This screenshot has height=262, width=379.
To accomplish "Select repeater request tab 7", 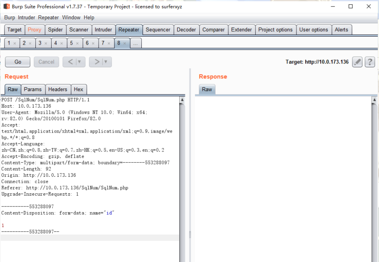I will pyautogui.click(x=103, y=43).
